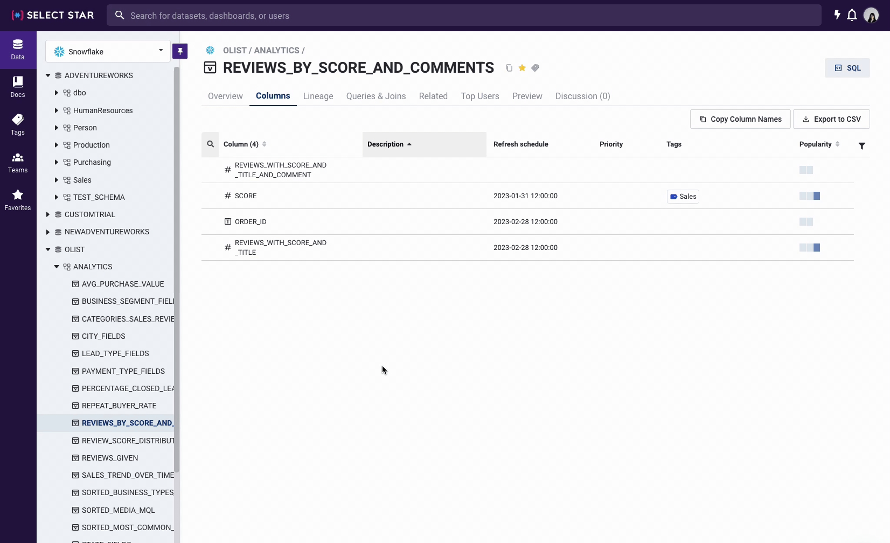Image resolution: width=890 pixels, height=543 pixels.
Task: Copy the table name with copy icon
Action: (x=509, y=68)
